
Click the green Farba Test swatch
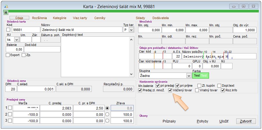(x=200, y=76)
